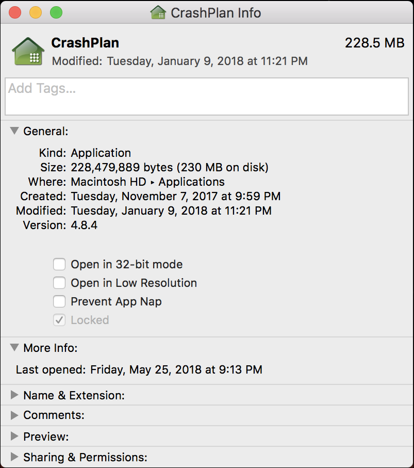Expand the Sharing & Permissions section
The width and height of the screenshot is (414, 468).
14,457
